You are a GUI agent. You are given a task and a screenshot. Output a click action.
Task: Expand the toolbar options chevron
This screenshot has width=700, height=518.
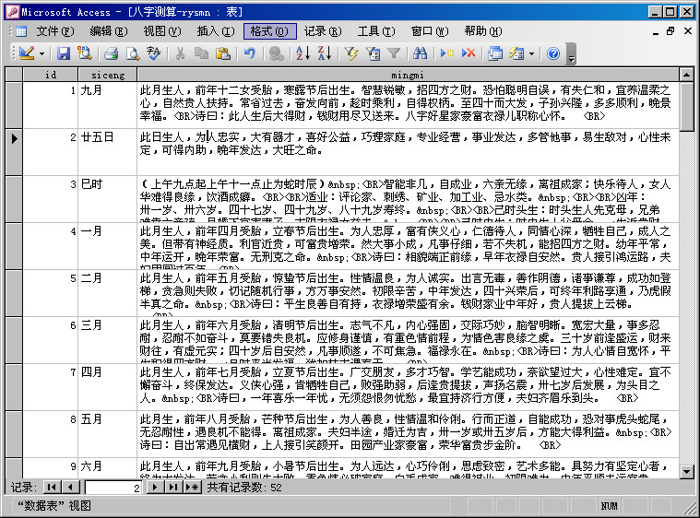571,54
